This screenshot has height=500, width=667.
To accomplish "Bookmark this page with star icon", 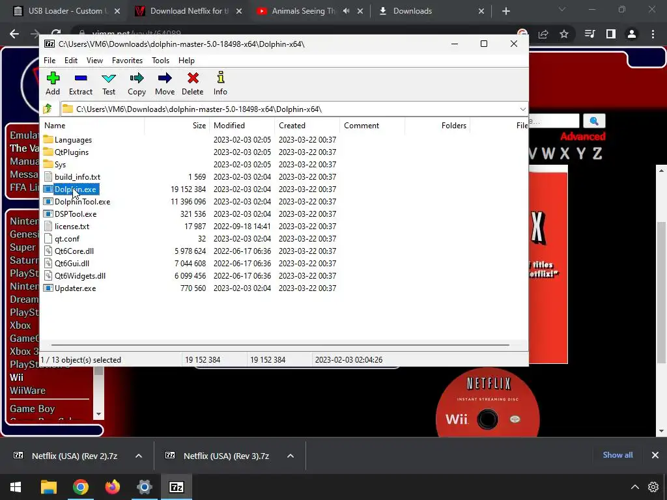I will [x=564, y=34].
